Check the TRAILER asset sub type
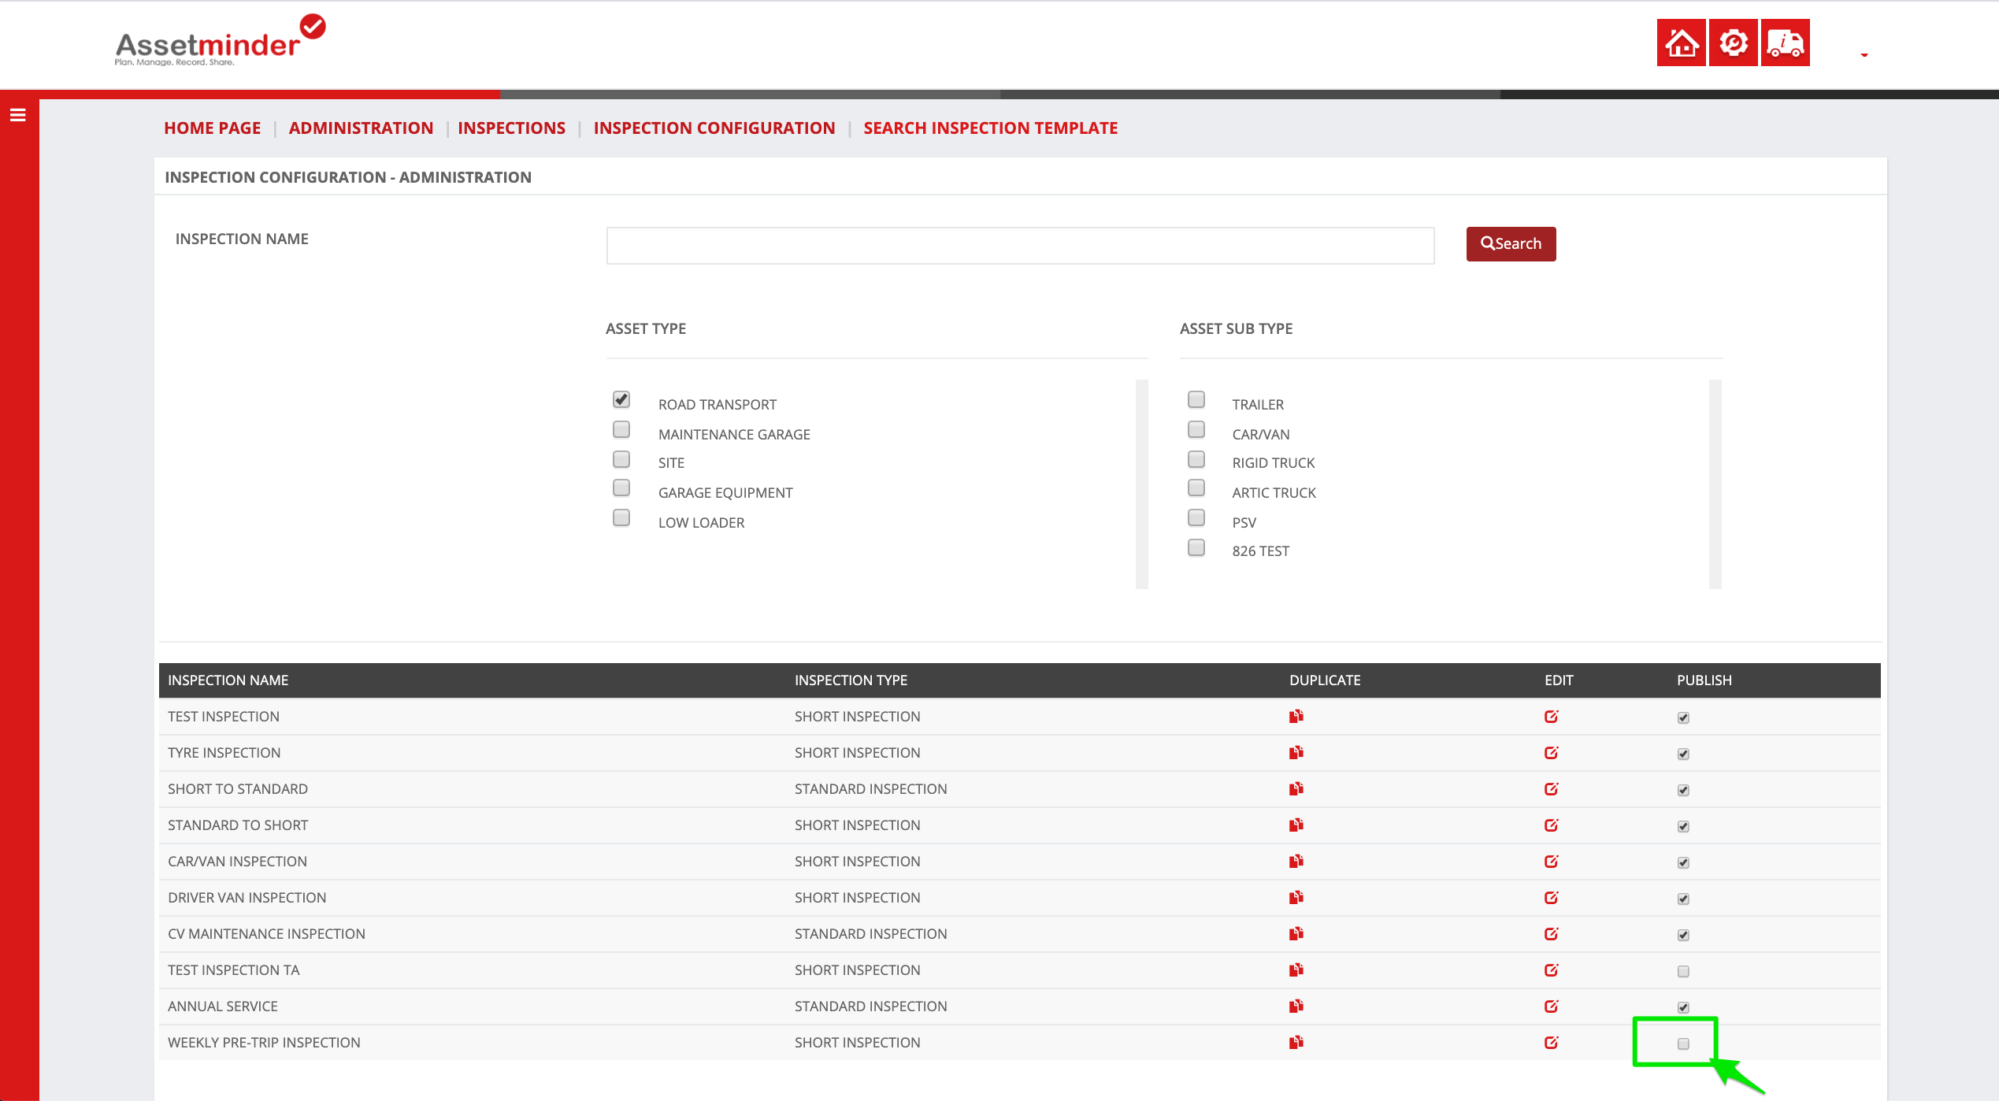 pyautogui.click(x=1196, y=399)
